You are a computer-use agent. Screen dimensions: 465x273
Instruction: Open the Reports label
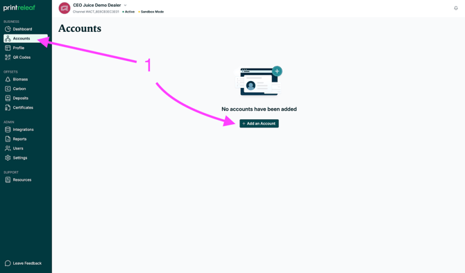tap(19, 139)
